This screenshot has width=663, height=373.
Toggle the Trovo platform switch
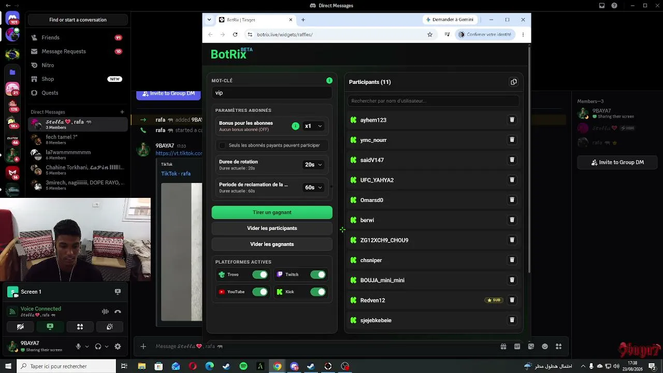click(260, 275)
